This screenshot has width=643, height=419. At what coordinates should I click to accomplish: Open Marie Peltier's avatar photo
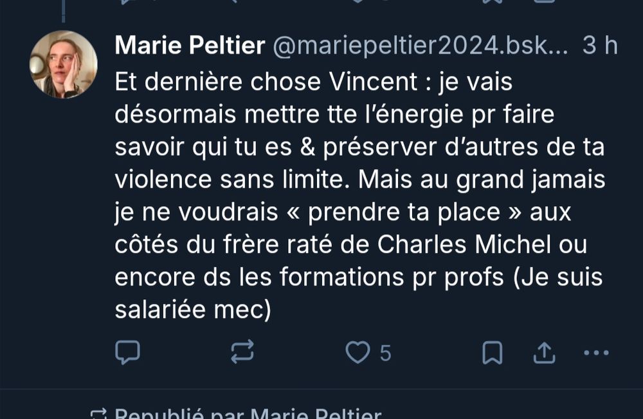pos(64,64)
